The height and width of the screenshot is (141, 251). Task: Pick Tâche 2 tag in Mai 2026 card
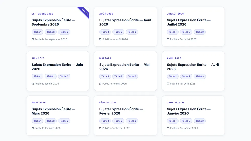pos(118,76)
